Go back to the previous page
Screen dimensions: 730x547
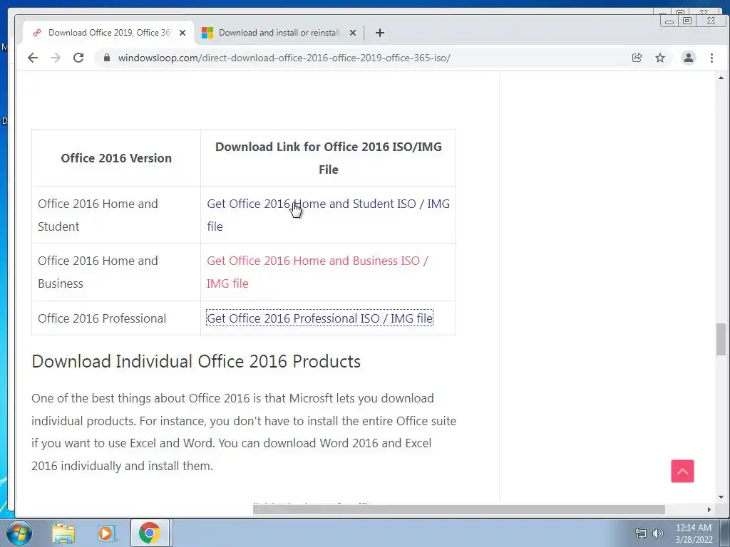(x=33, y=58)
